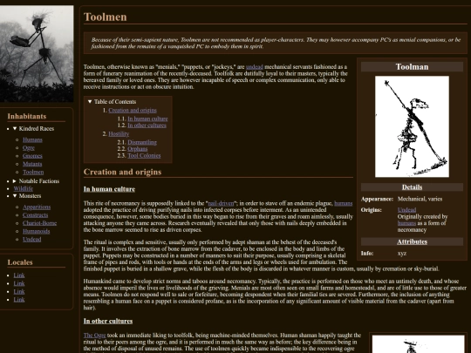471x353 pixels.
Task: Click the sidebar misty puppet photograph
Action: coord(37,53)
